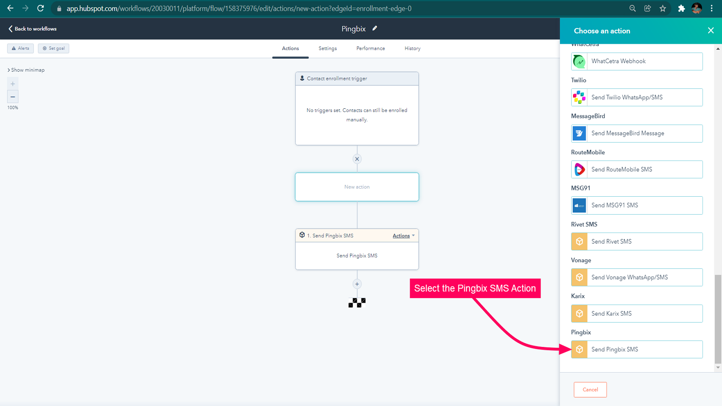Open the Performance tab
This screenshot has height=406, width=722.
click(370, 48)
